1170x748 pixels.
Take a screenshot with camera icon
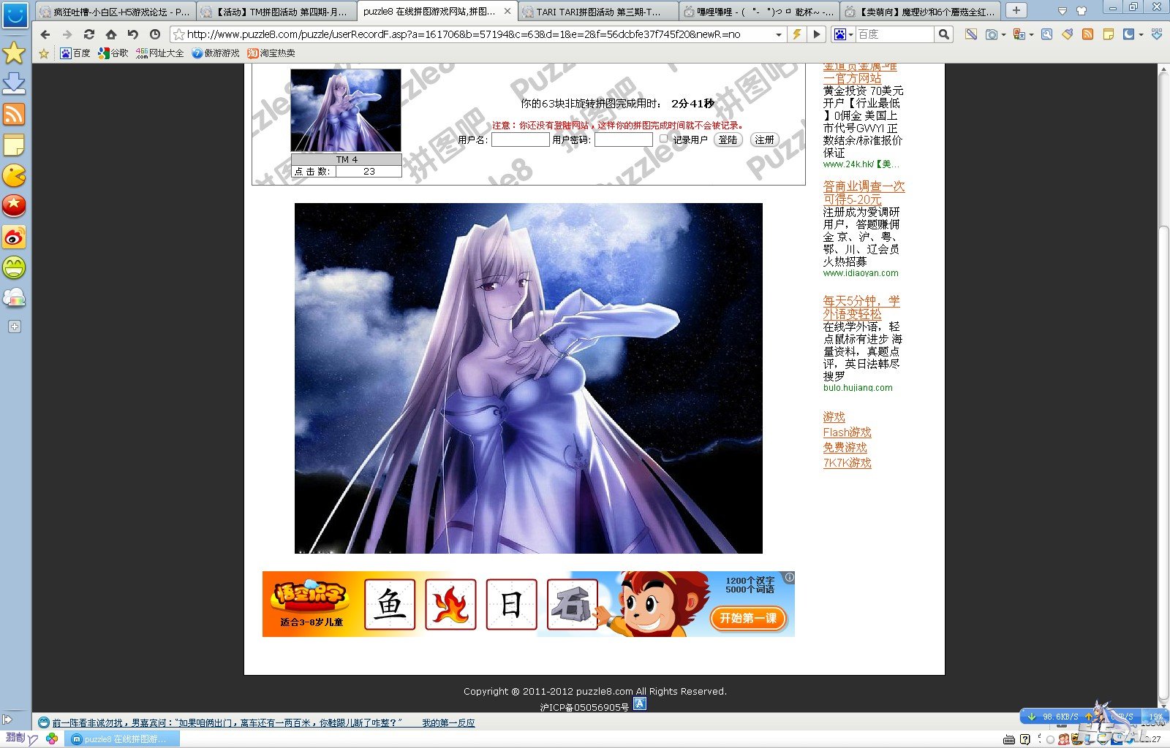tap(992, 34)
